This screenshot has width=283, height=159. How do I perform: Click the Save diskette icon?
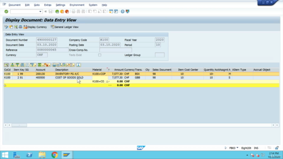[50, 11]
